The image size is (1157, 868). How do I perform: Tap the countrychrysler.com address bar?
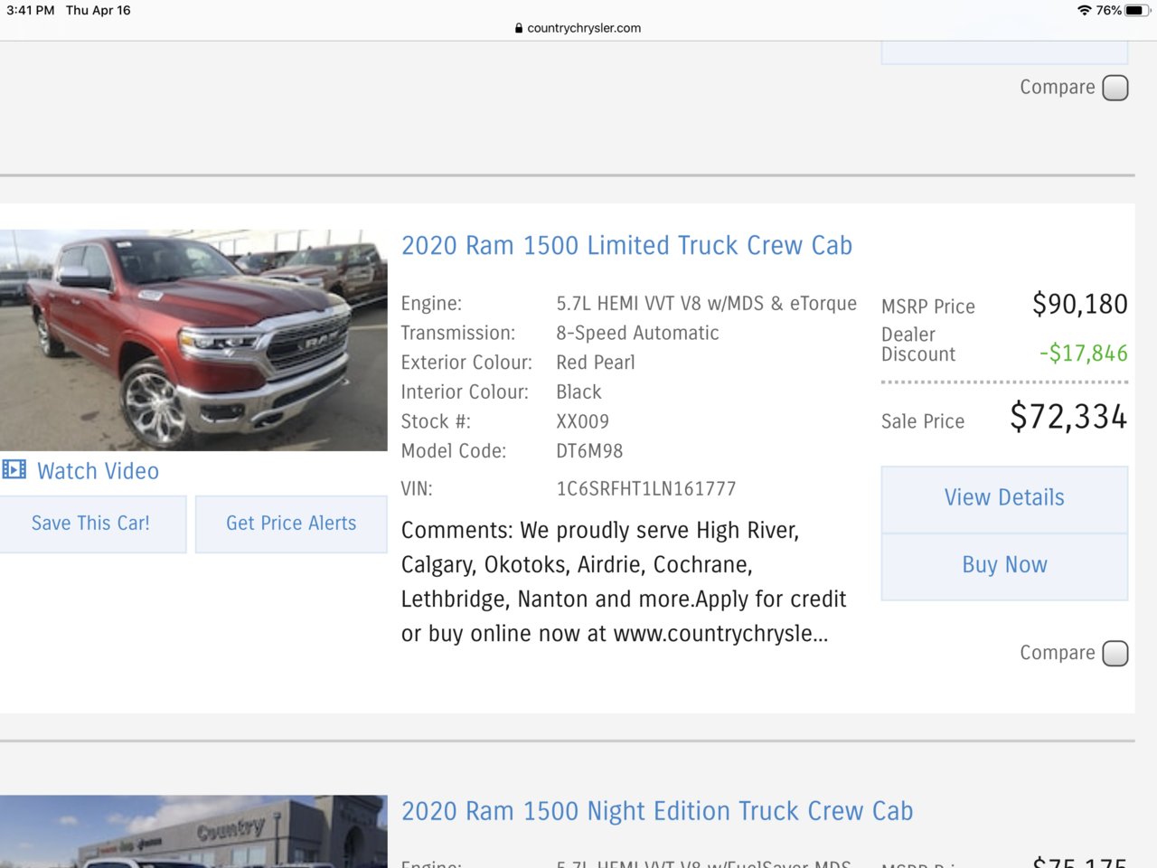click(578, 28)
